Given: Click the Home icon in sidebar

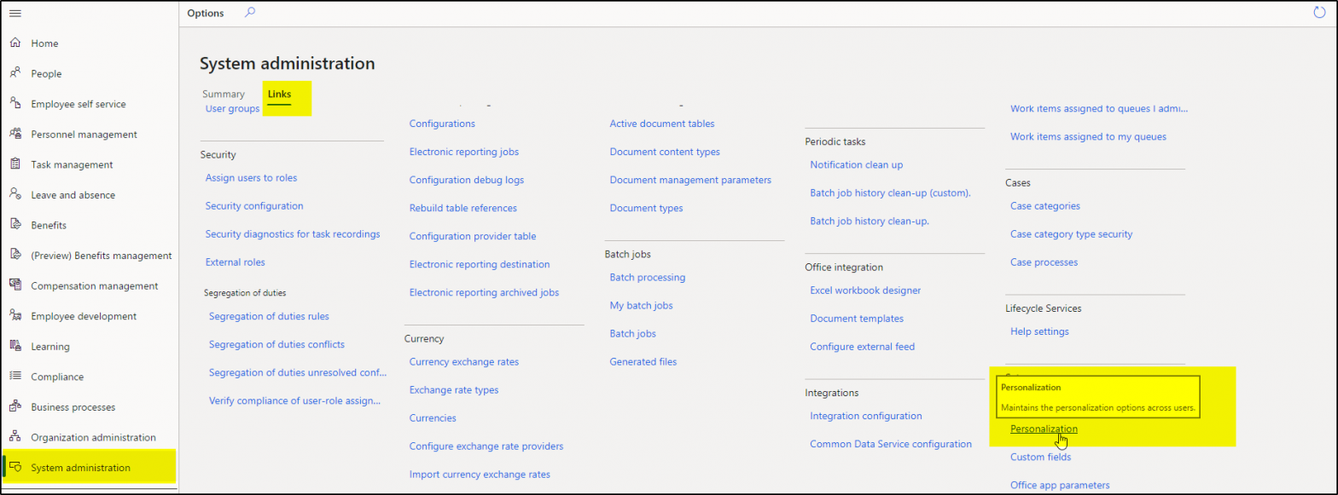Looking at the screenshot, I should pos(15,43).
